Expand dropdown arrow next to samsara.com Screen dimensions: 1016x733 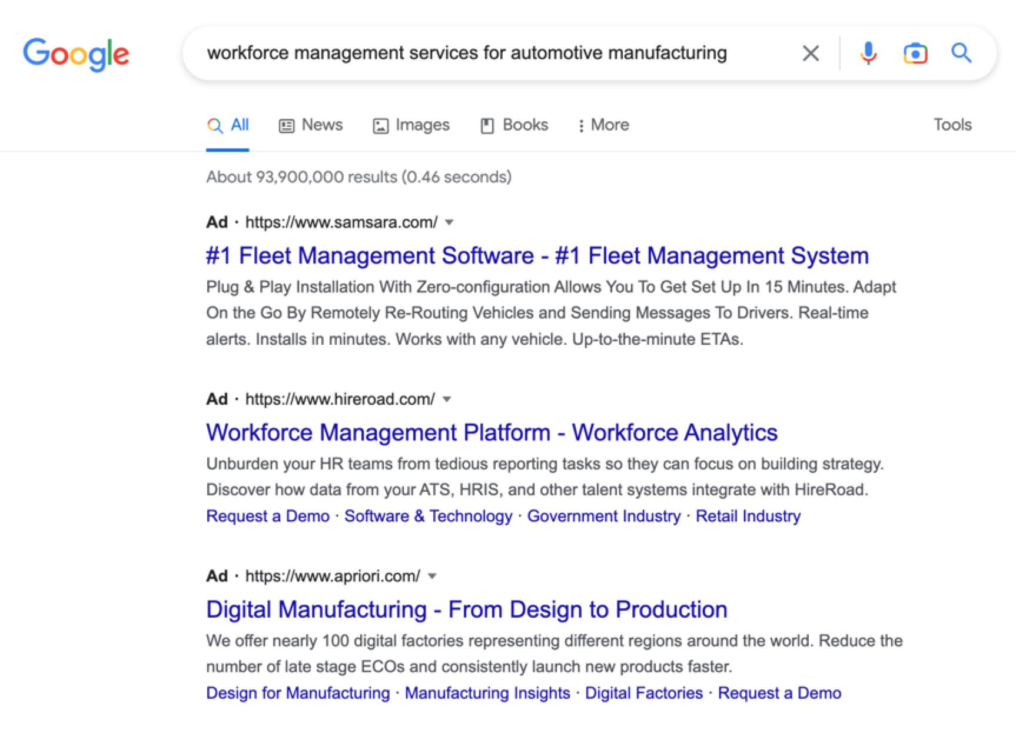pyautogui.click(x=449, y=222)
